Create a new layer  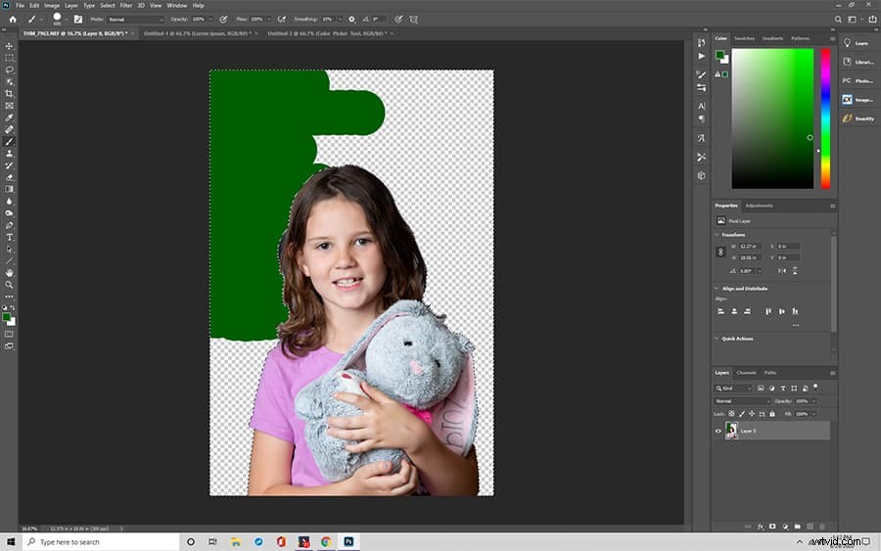tap(810, 527)
